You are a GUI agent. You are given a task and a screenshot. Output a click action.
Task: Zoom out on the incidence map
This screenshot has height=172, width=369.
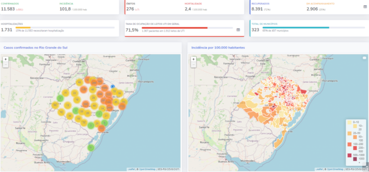(194, 65)
